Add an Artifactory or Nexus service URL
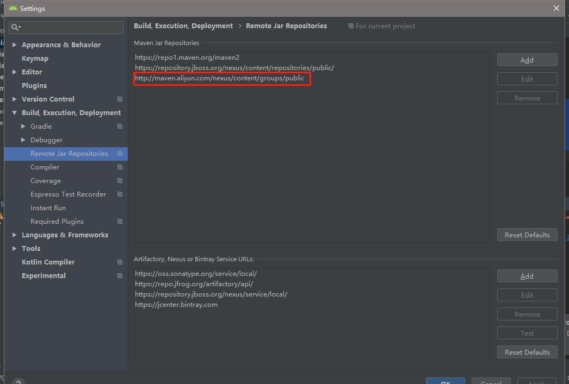Screen dimensions: 569x384 click(x=527, y=276)
